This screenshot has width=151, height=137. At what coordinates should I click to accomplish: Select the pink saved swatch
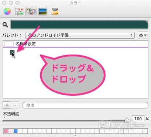pos(6,131)
